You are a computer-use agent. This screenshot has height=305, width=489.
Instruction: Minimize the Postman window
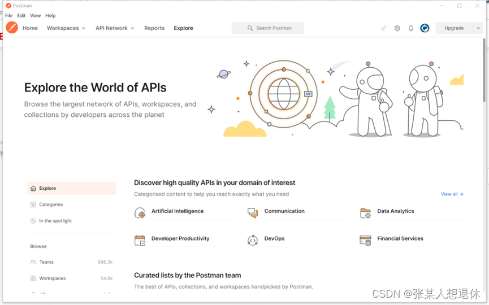click(x=442, y=6)
